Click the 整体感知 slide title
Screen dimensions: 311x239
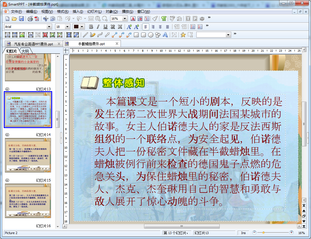[x=123, y=83]
